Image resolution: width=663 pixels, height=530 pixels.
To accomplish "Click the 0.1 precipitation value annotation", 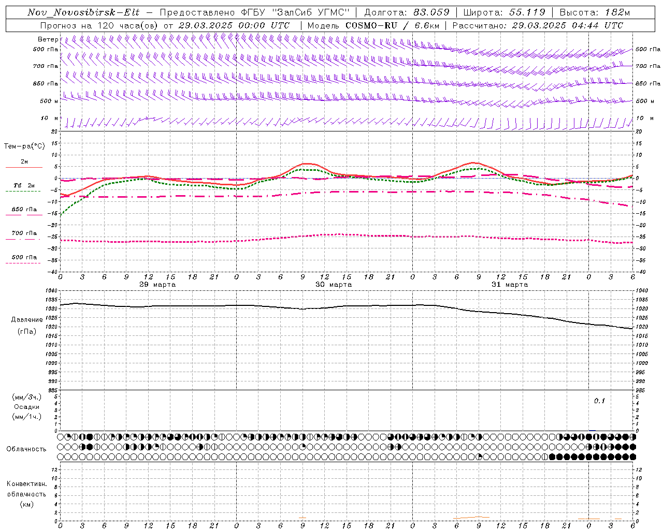I will tap(599, 401).
